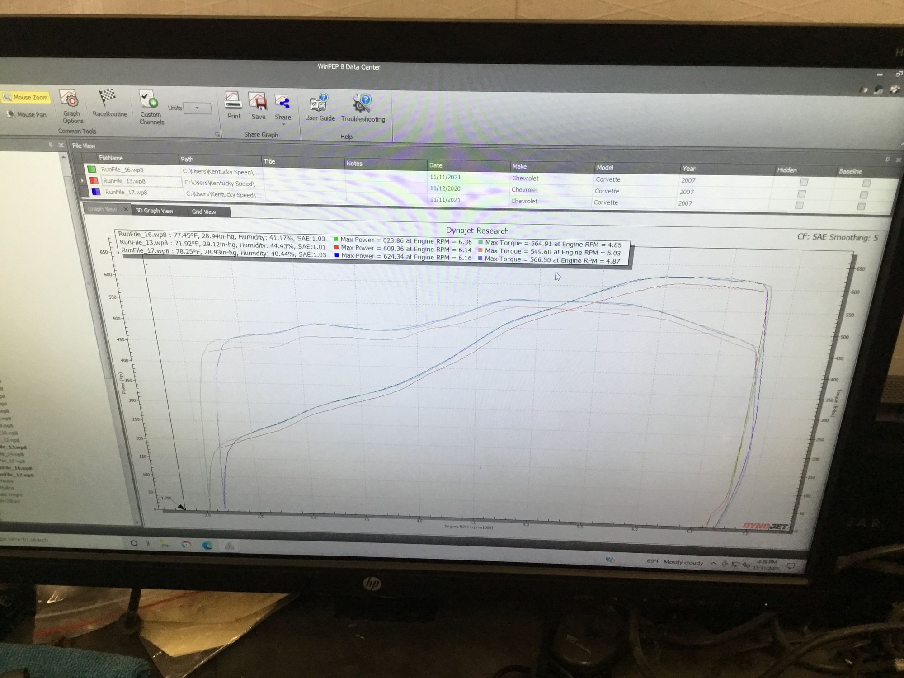Check Hidden box for RunFile_13.wp8
The height and width of the screenshot is (678, 904).
pos(802,193)
